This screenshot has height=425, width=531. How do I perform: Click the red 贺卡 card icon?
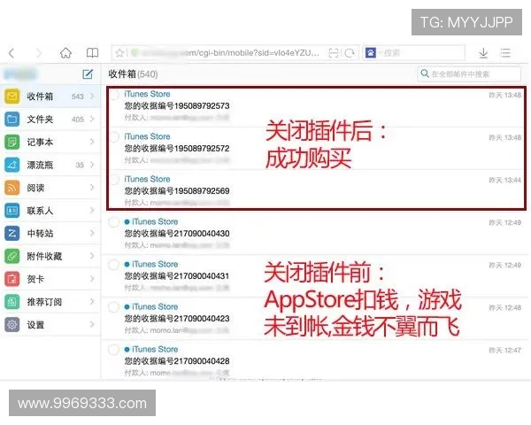click(x=12, y=279)
